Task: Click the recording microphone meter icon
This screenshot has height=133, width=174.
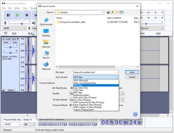Action: (x=5, y=23)
